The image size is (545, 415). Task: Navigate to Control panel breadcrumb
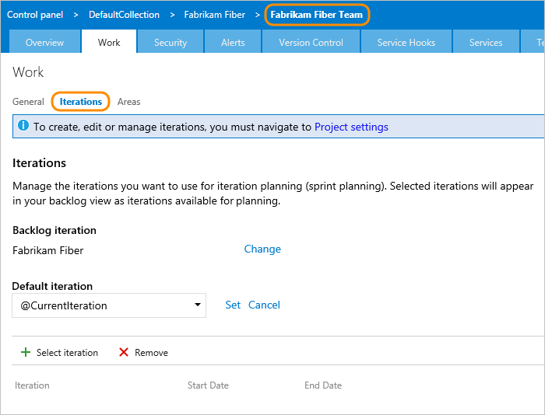click(34, 15)
